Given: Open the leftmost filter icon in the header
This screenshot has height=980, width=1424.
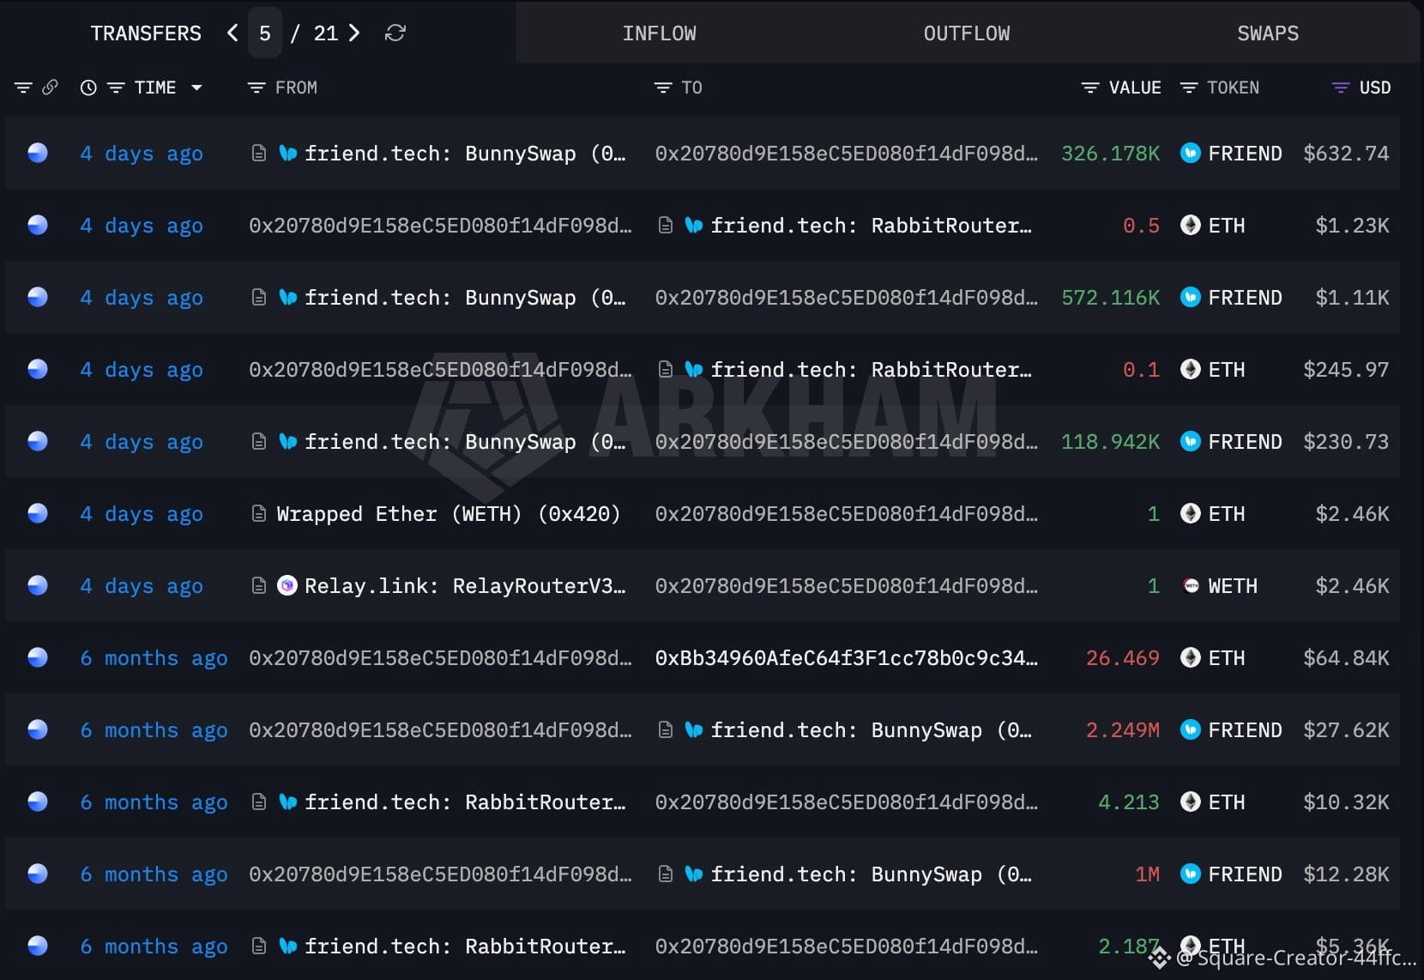Looking at the screenshot, I should pyautogui.click(x=23, y=88).
